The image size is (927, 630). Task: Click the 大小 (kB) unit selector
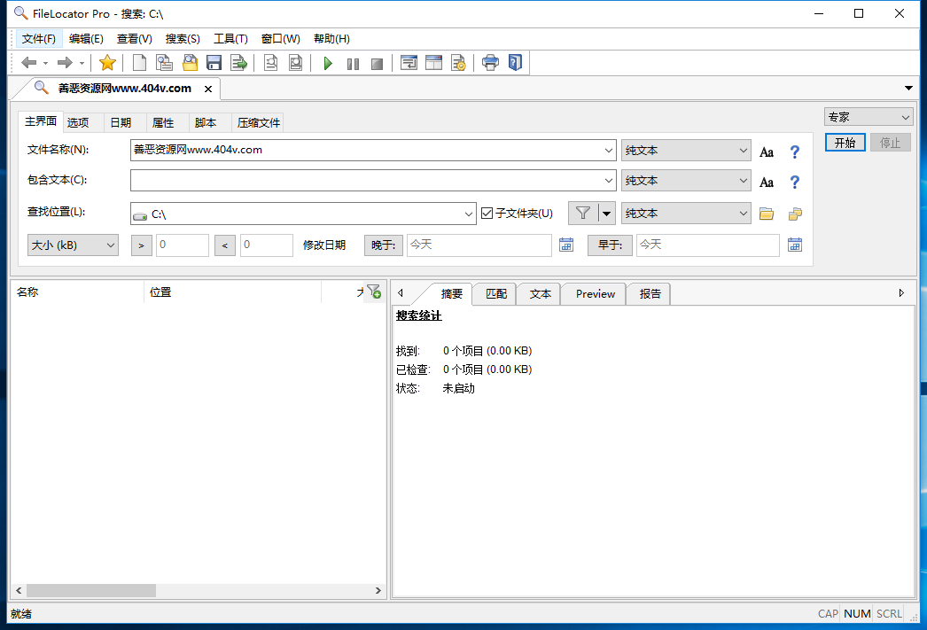[x=73, y=245]
